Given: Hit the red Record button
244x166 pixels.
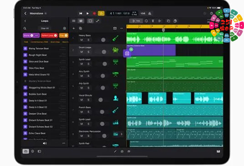Looking at the screenshot, I should [x=94, y=14].
